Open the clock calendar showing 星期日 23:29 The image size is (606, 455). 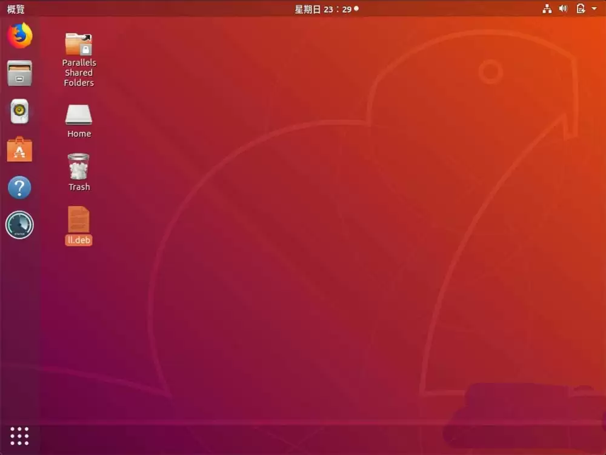[327, 9]
